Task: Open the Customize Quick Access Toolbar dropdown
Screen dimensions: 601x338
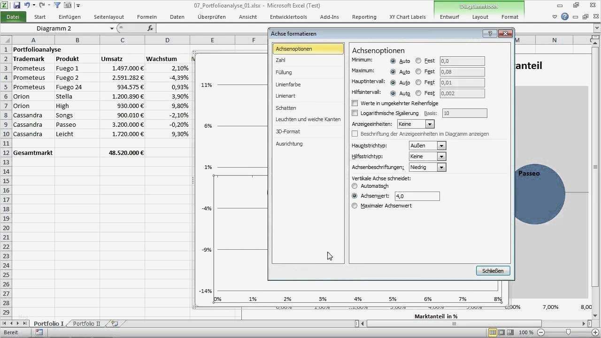Action: tap(78, 6)
